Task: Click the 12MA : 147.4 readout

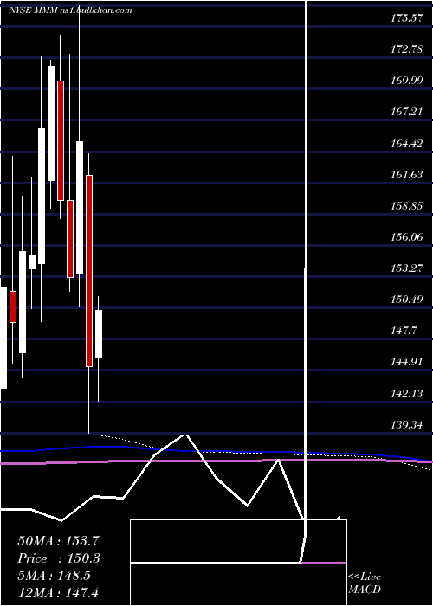Action: pyautogui.click(x=60, y=593)
